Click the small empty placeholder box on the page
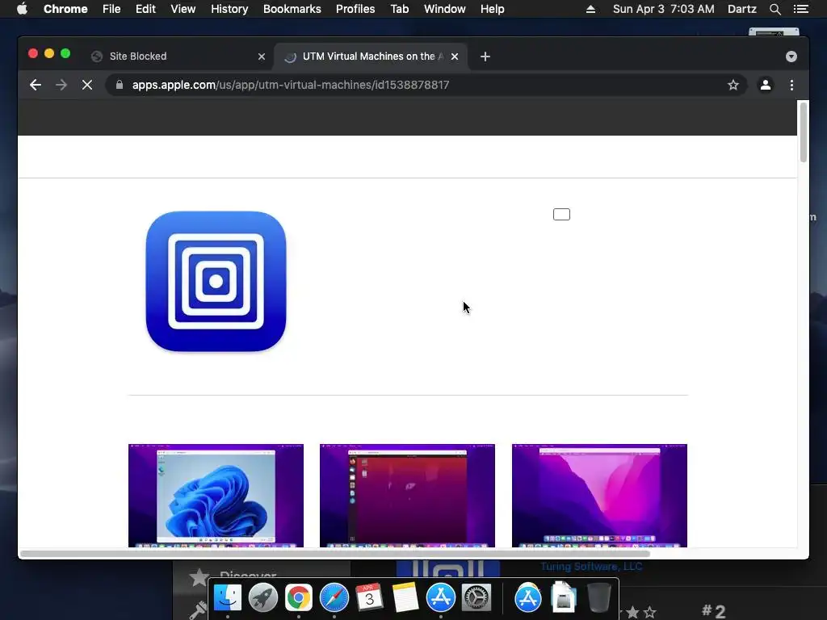This screenshot has height=620, width=827. (x=562, y=215)
